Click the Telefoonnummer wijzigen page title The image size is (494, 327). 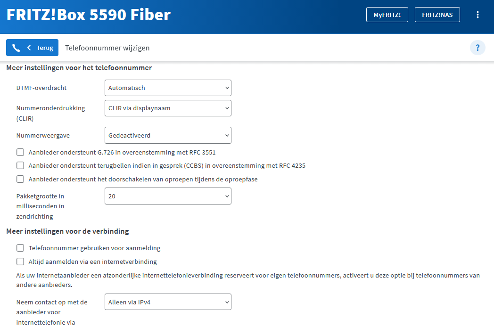[107, 48]
